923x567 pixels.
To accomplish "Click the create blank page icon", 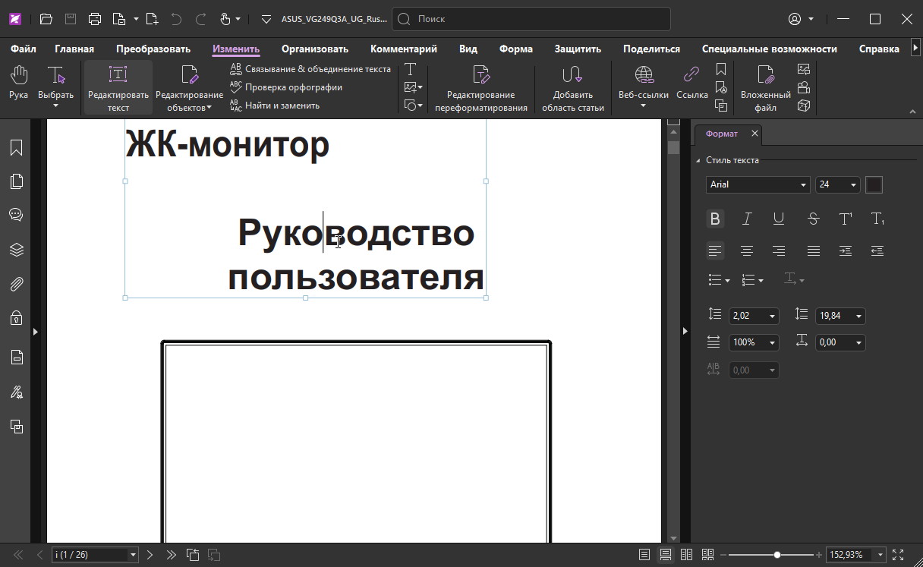I will [152, 19].
